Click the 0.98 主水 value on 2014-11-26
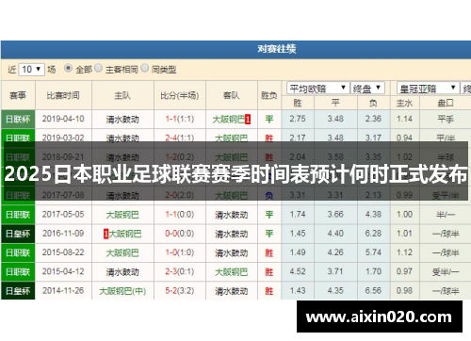471x341 pixels. 404,291
